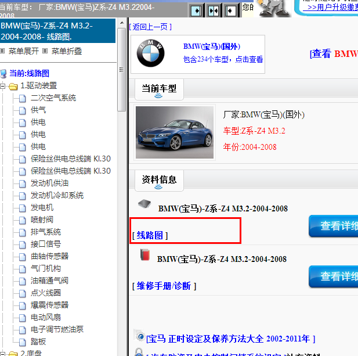Collapse all menus with 菜单折叠
Viewport: 358px width, 356px height.
[67, 51]
